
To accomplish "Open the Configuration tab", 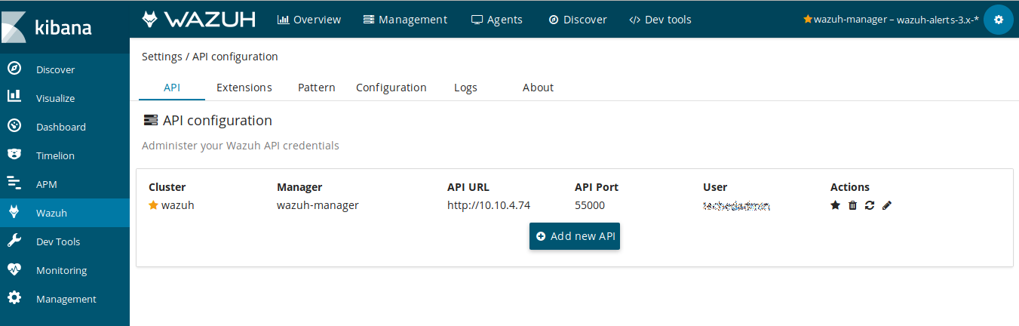I will (391, 88).
